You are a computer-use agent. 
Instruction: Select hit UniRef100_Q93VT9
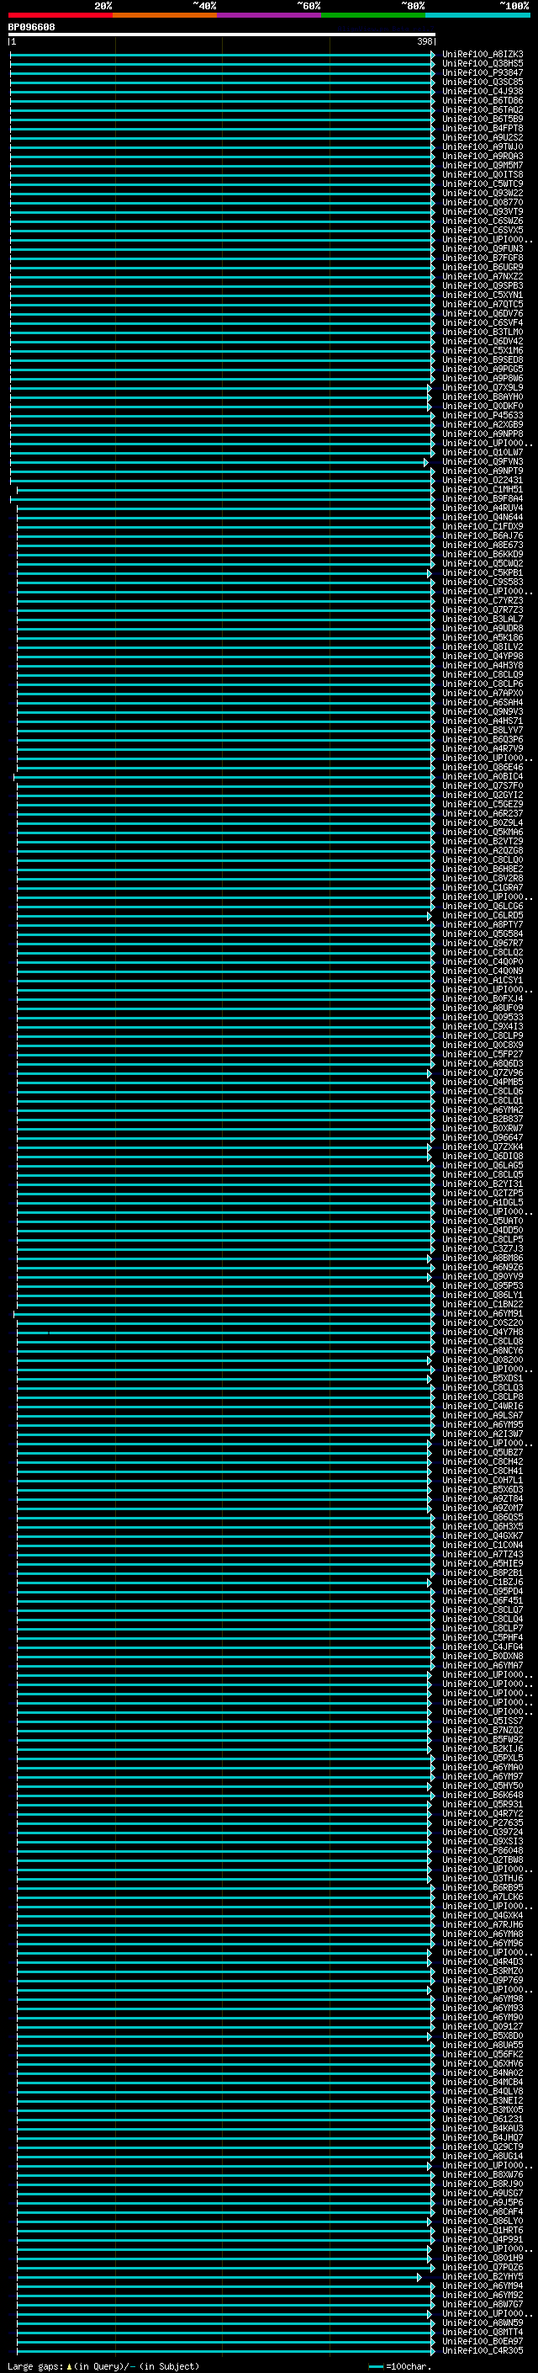tap(483, 212)
